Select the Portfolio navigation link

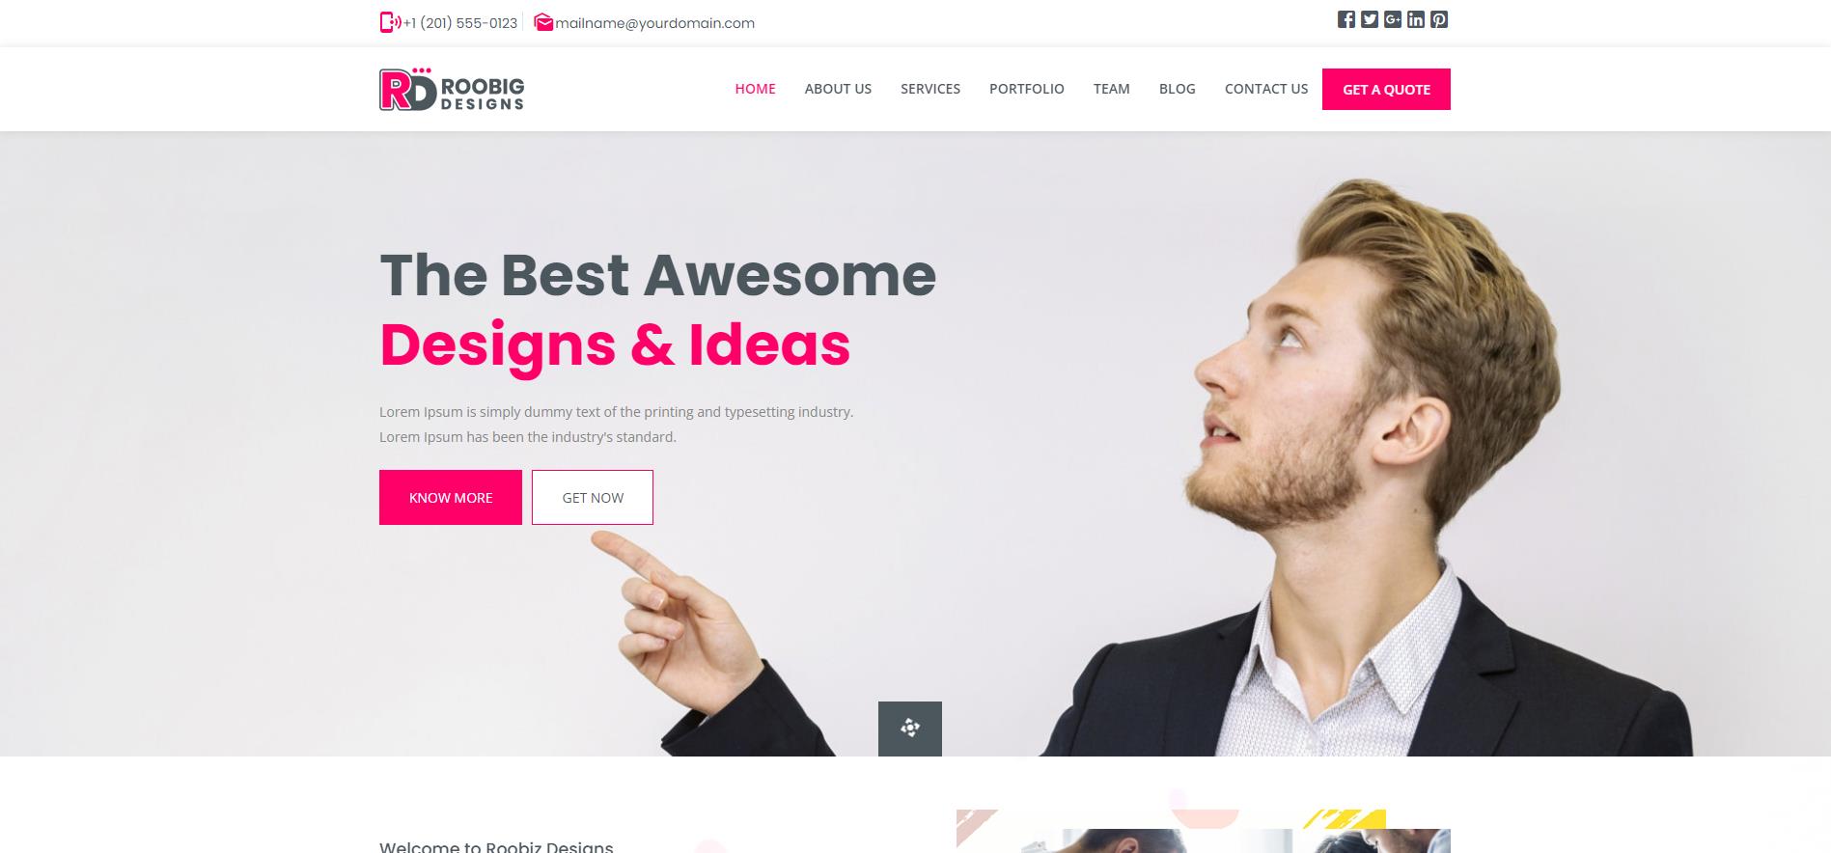tap(1027, 89)
